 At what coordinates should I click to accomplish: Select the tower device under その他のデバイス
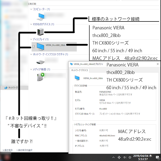(40, 32)
